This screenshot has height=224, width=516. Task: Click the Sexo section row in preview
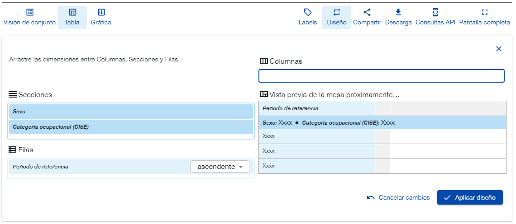[x=382, y=122]
